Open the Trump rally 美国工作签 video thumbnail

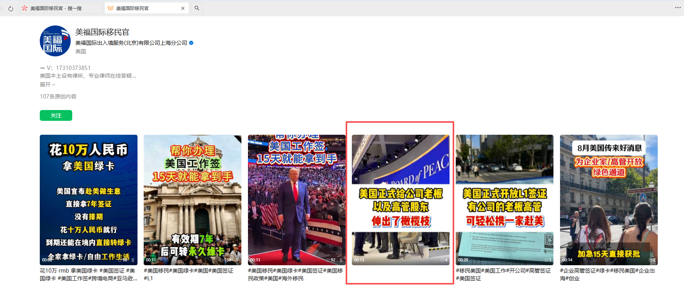click(297, 200)
